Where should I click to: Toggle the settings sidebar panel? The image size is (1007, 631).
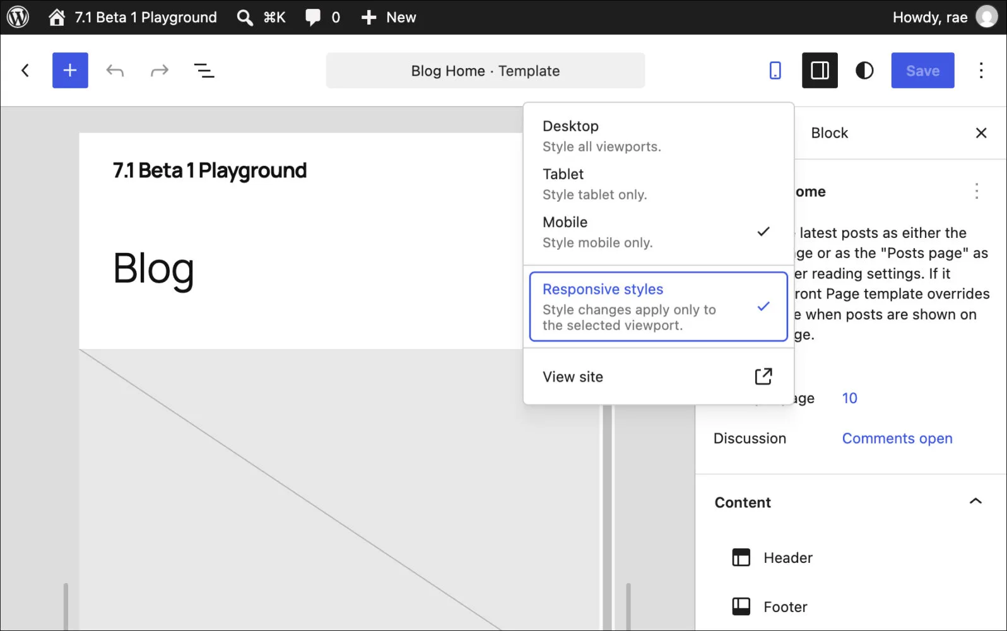pyautogui.click(x=820, y=70)
